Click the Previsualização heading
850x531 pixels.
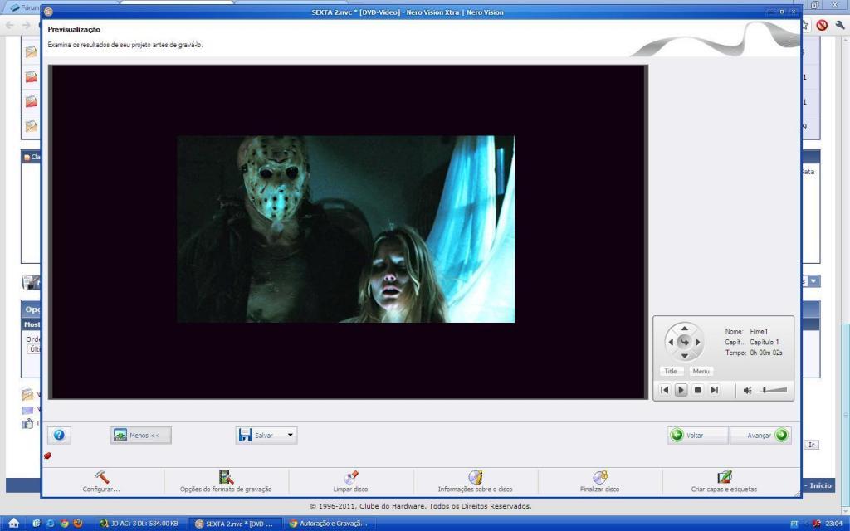tap(74, 29)
